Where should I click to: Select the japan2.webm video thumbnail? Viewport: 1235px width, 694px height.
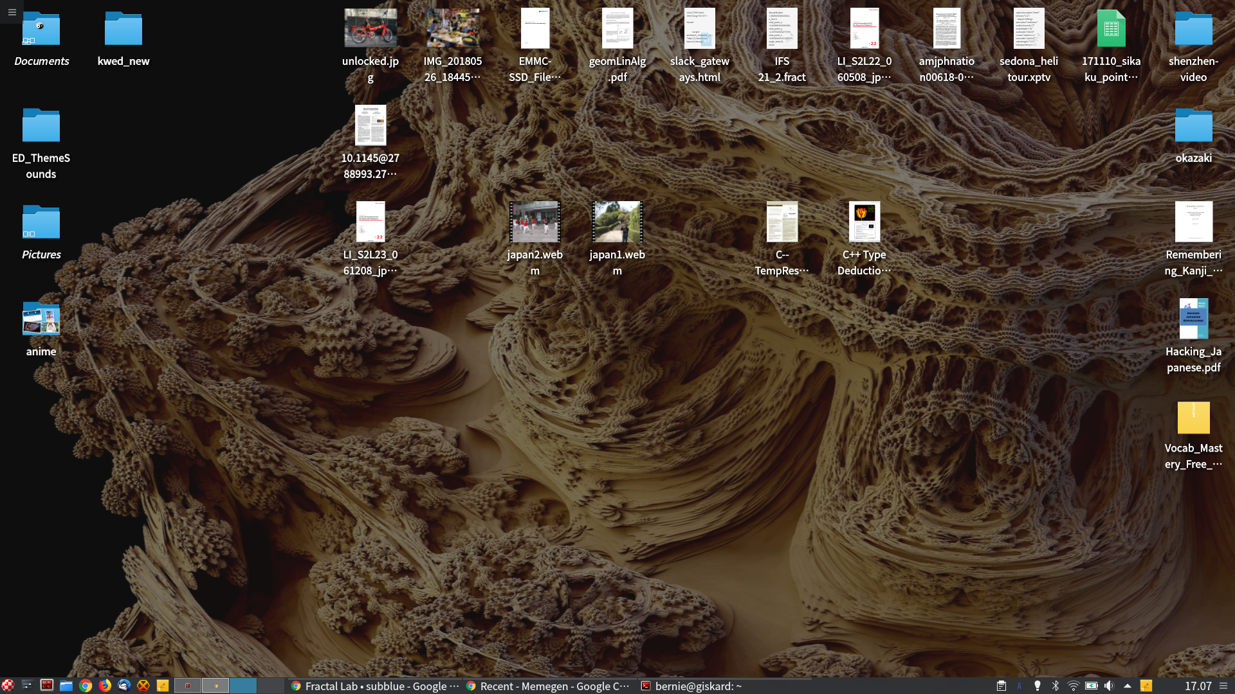point(535,222)
